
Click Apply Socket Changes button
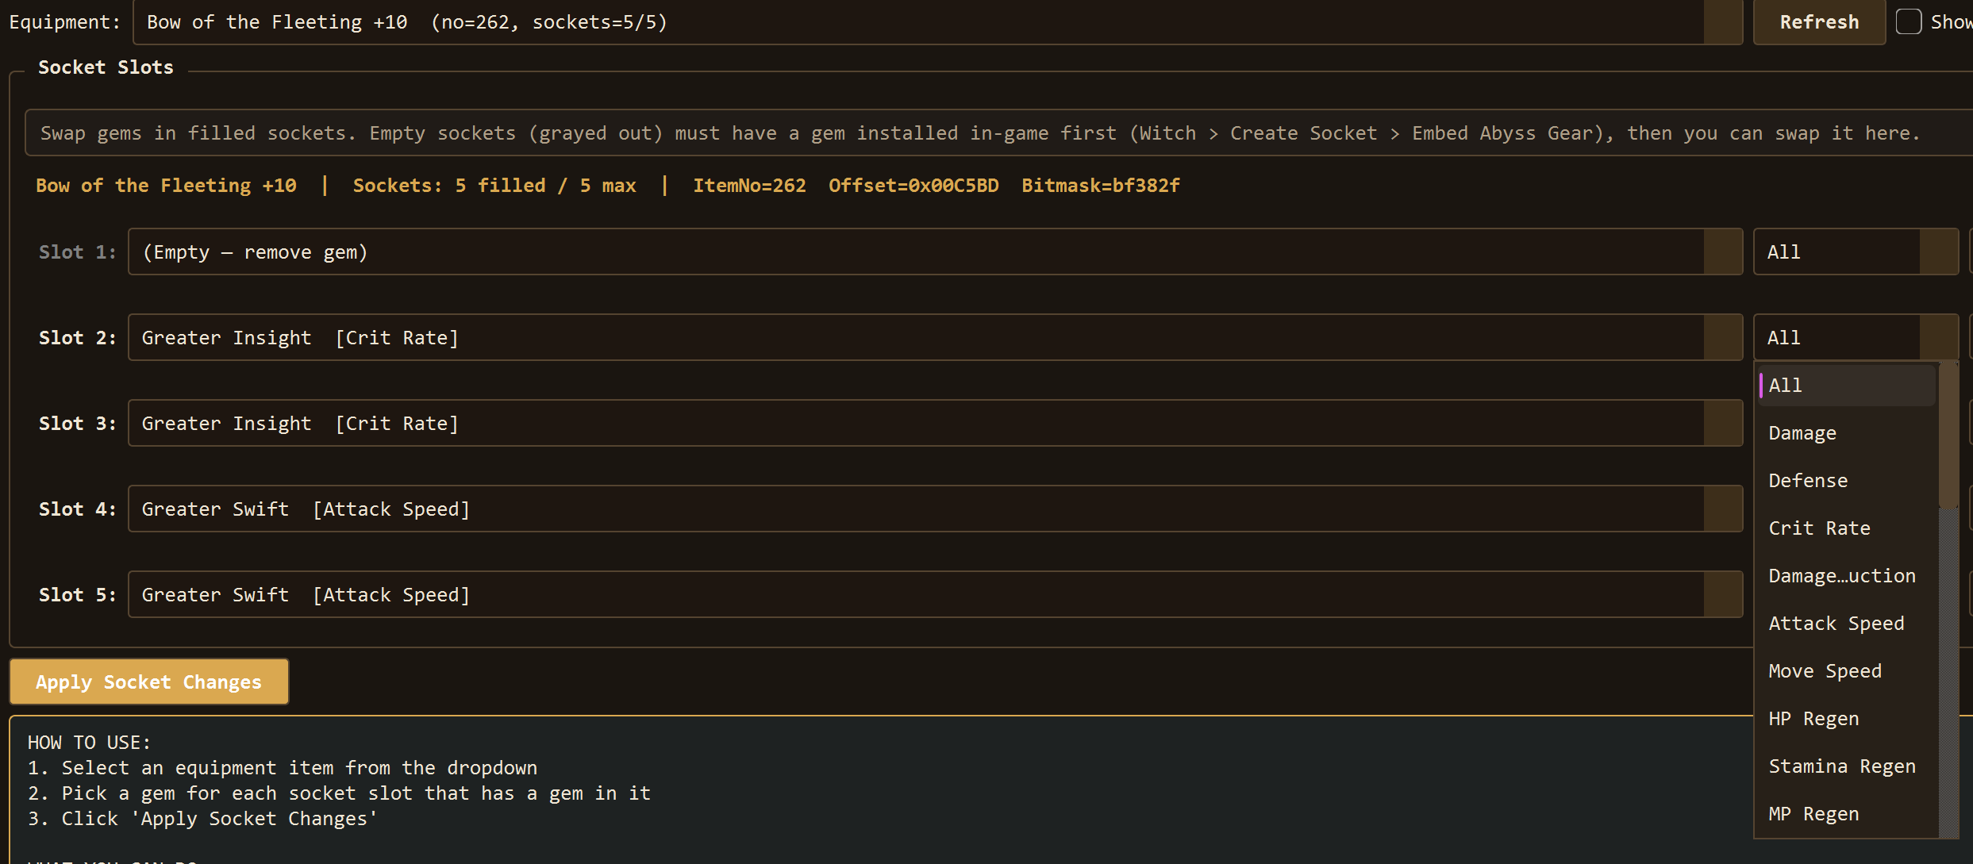click(148, 682)
